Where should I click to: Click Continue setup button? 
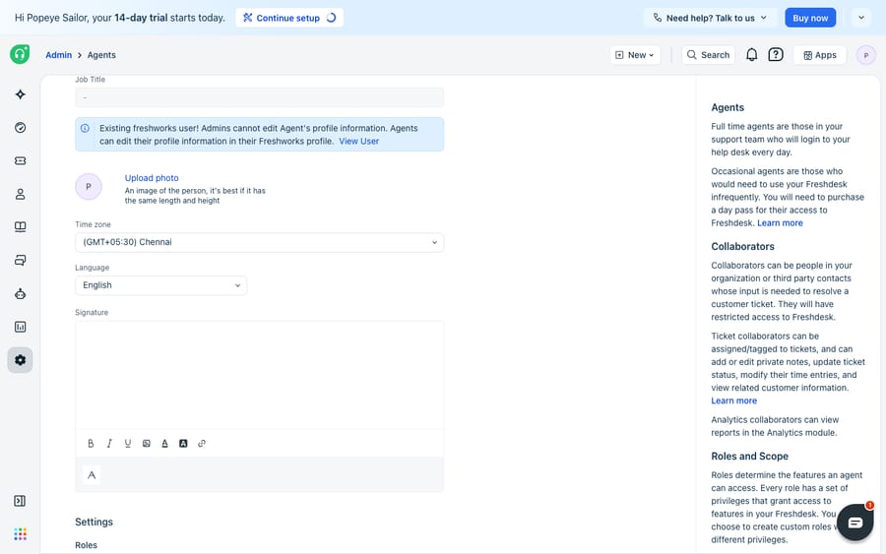289,18
